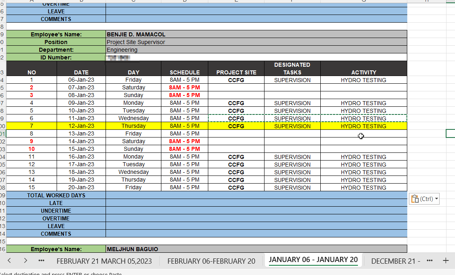The width and height of the screenshot is (455, 275).
Task: Select the ACTIVITY header cell
Action: click(x=364, y=68)
